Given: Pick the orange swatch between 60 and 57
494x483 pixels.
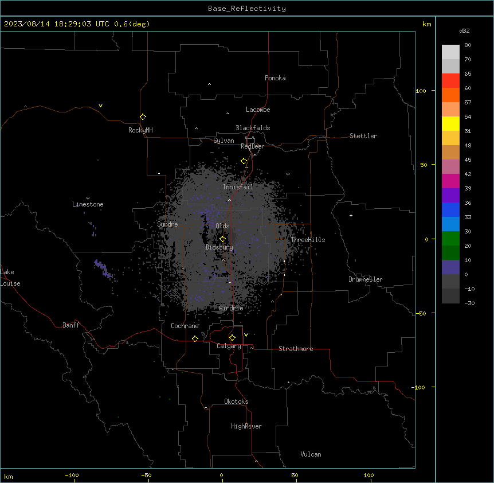Looking at the screenshot, I should pos(450,95).
